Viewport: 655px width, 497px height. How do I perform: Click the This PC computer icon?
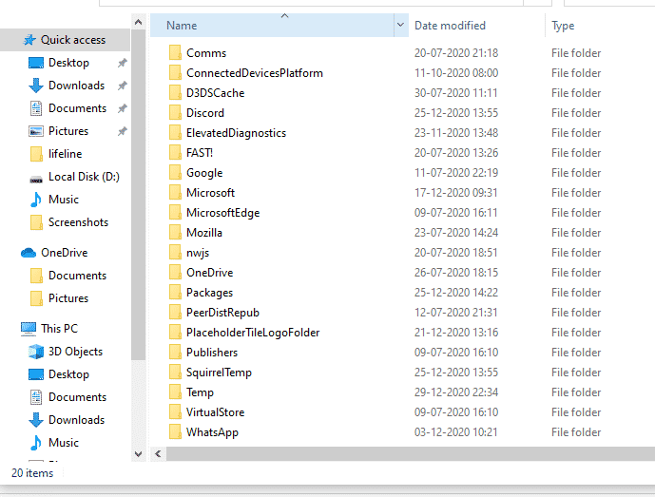(x=29, y=329)
